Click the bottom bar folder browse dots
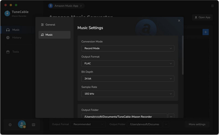This screenshot has height=135, width=219. 166,124
